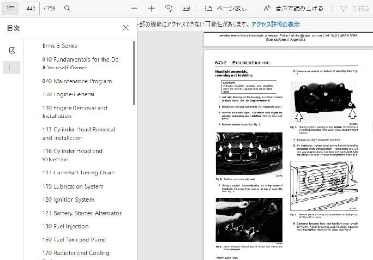Click the headlight gap diagram Fig. 5
Screen dimensions: 373x260
(x=324, y=186)
